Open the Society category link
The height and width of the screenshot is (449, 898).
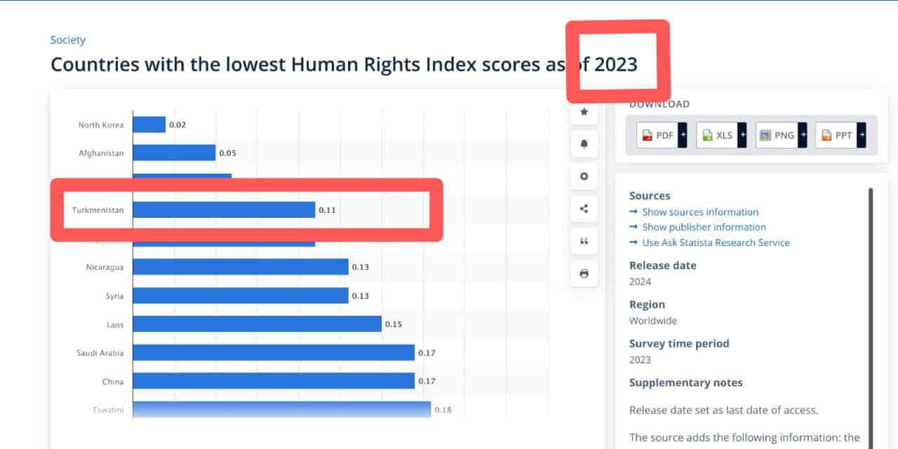click(x=68, y=41)
